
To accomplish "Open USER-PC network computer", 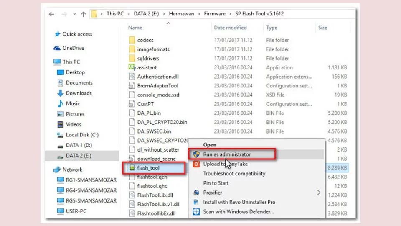I will 76,211.
